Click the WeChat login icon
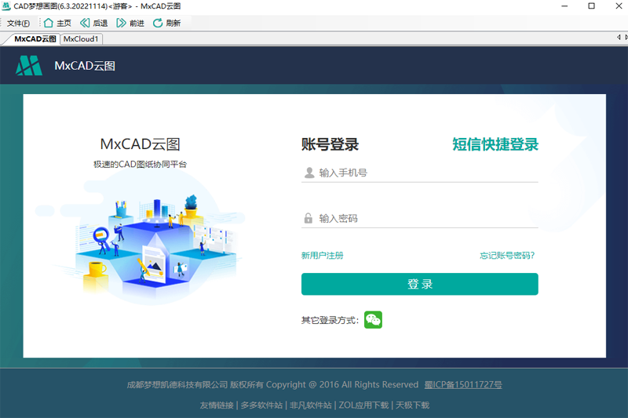Screen dimensions: 628x418 [x=373, y=319]
